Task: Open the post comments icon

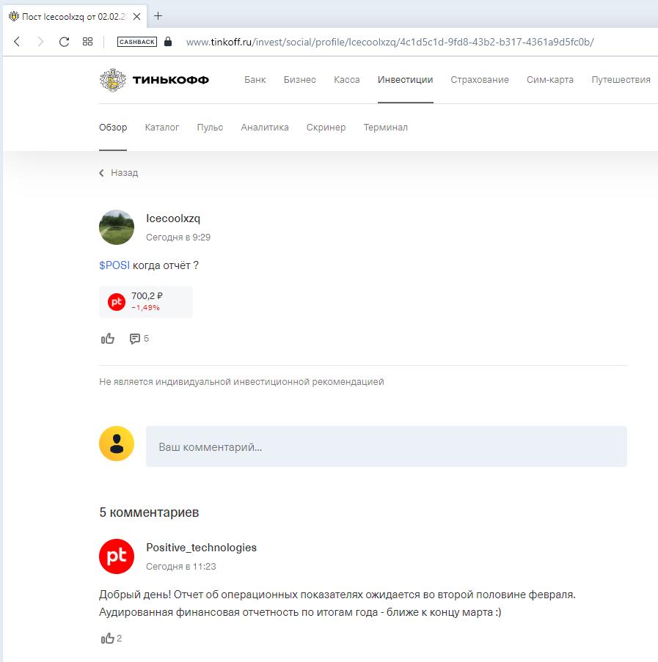Action: coord(135,339)
